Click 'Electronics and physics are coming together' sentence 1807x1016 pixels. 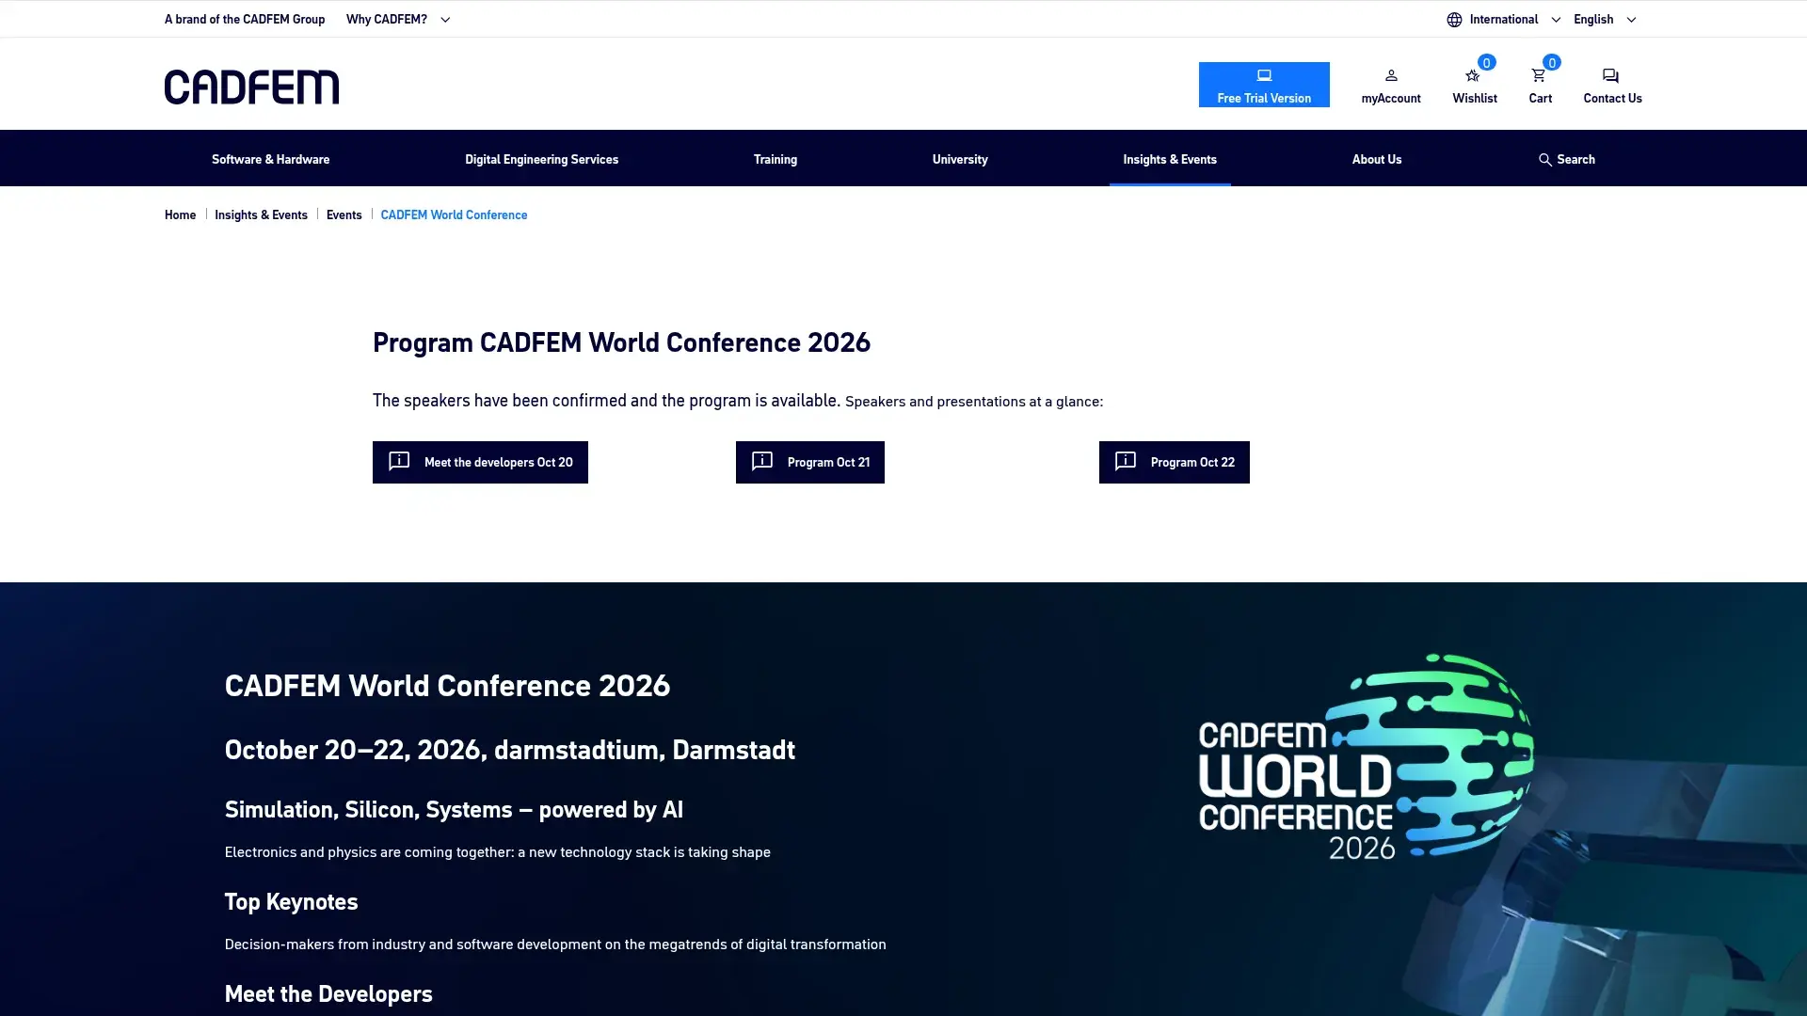pos(497,852)
